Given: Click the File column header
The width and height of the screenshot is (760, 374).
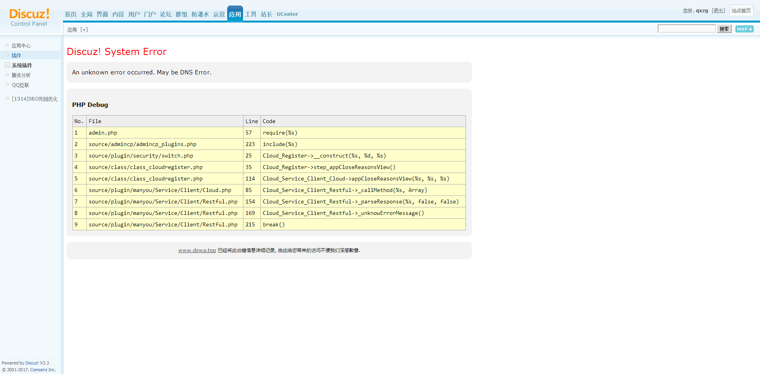Looking at the screenshot, I should click(165, 121).
